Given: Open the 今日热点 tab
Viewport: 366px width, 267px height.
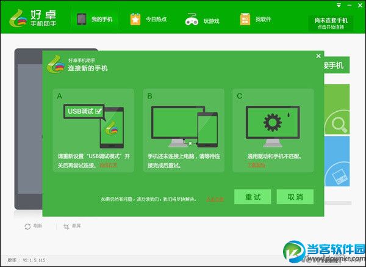Looking at the screenshot, I should coord(148,19).
